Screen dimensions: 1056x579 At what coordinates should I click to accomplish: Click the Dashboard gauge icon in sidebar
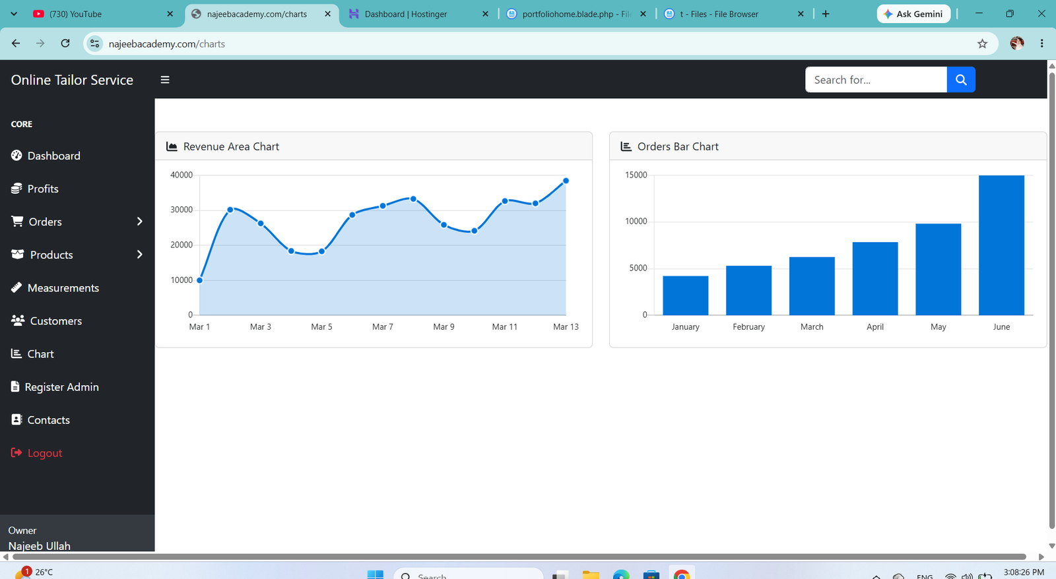(x=16, y=156)
